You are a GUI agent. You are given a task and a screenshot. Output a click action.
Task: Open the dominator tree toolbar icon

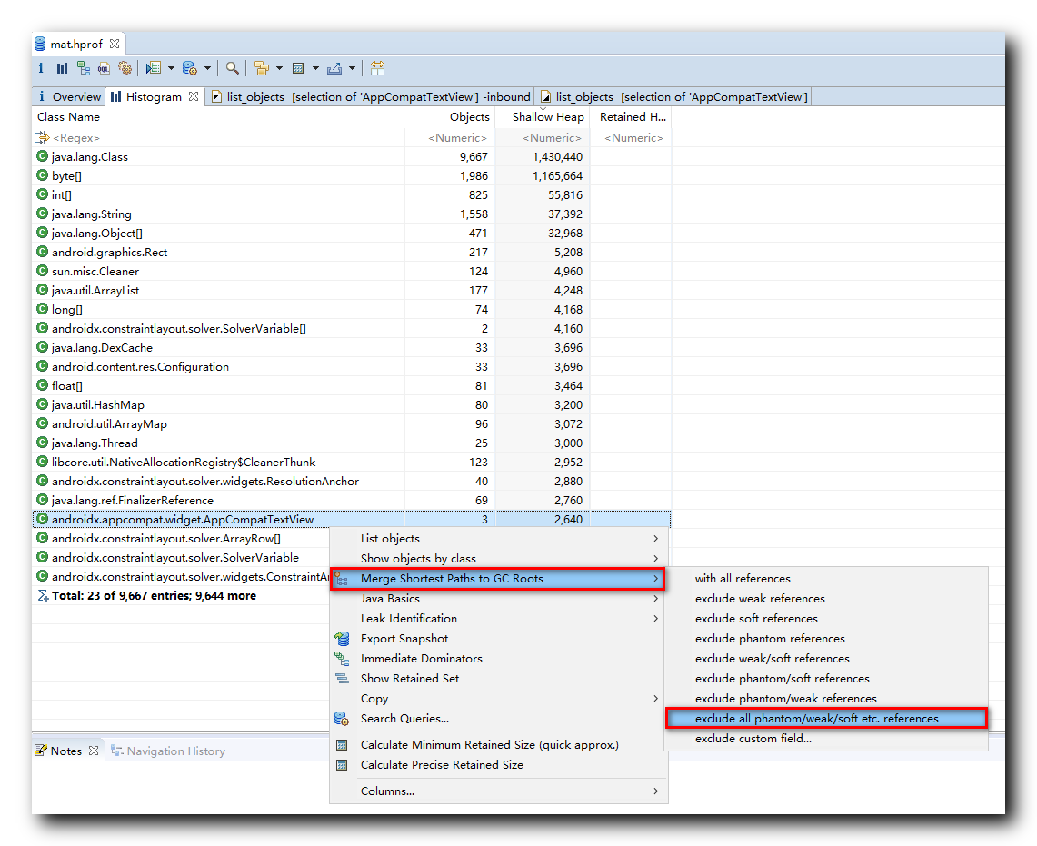(x=84, y=68)
